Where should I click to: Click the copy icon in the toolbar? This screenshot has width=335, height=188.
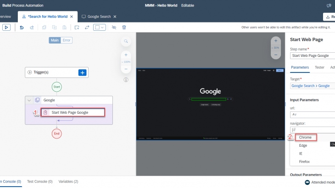pos(44,28)
